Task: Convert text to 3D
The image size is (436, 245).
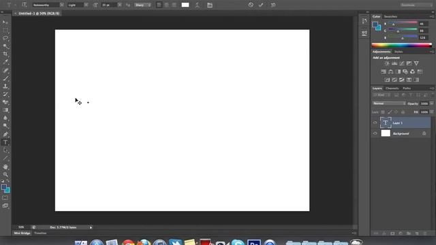Action: click(x=273, y=5)
